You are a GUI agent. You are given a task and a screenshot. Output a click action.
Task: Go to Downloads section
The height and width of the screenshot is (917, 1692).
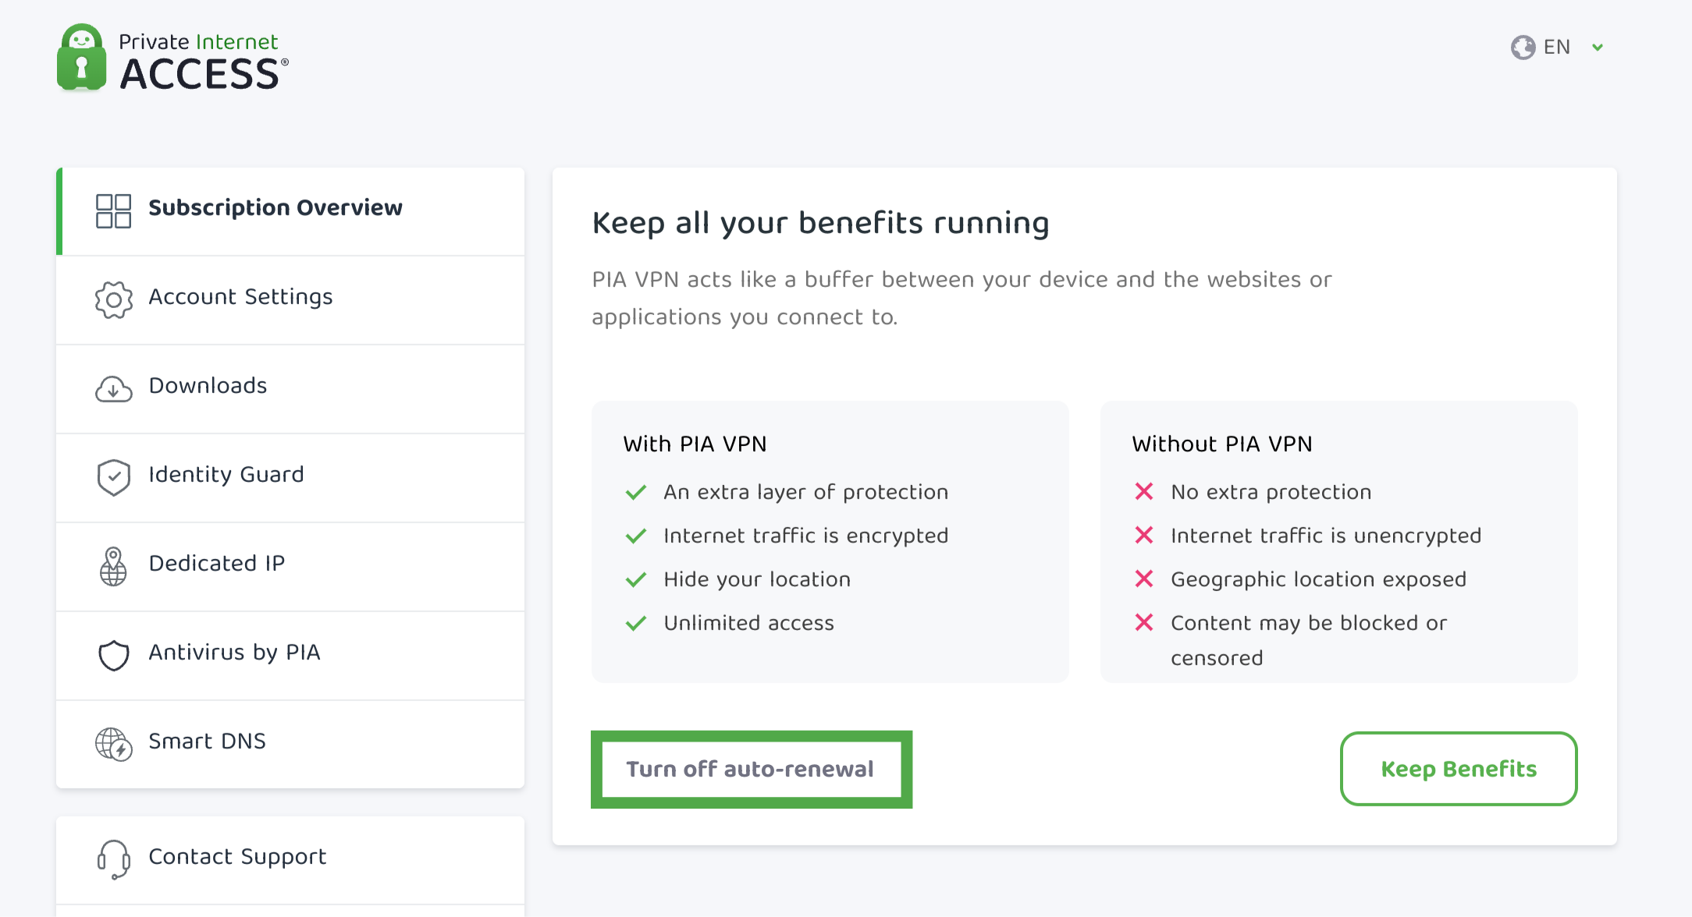point(290,389)
